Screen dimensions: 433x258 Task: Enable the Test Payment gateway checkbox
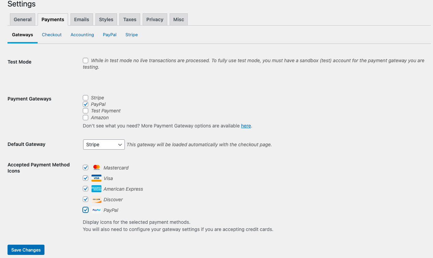click(86, 111)
